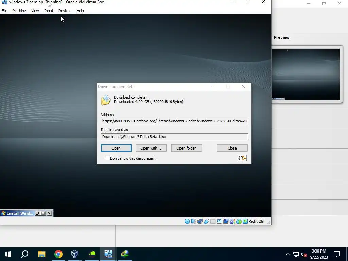Image resolution: width=348 pixels, height=261 pixels.
Task: Click the recording status icon in VirtualBox status bar
Action: click(x=226, y=221)
